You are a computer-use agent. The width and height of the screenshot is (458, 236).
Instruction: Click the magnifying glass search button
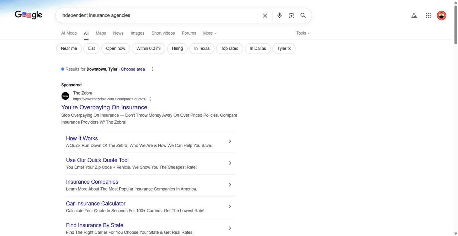pyautogui.click(x=303, y=15)
